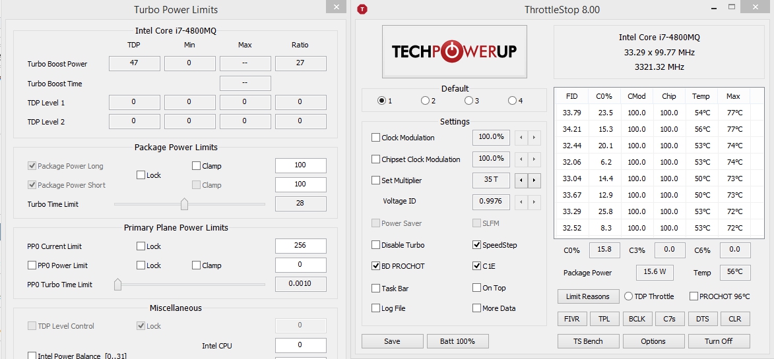774x359 pixels.
Task: Enable the PP0 Power Limit checkbox
Action: coord(32,265)
